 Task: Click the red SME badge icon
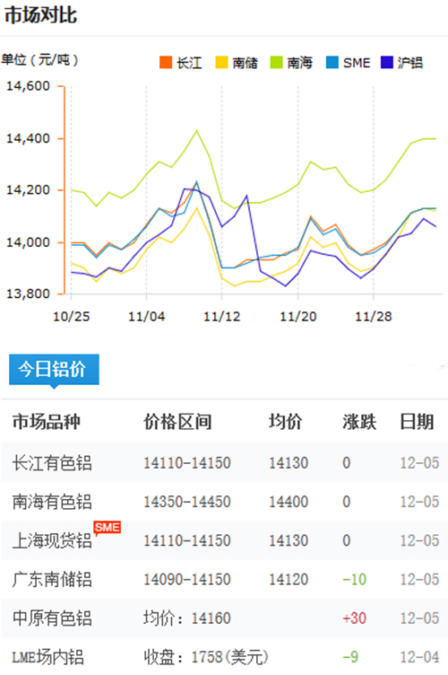(x=107, y=528)
